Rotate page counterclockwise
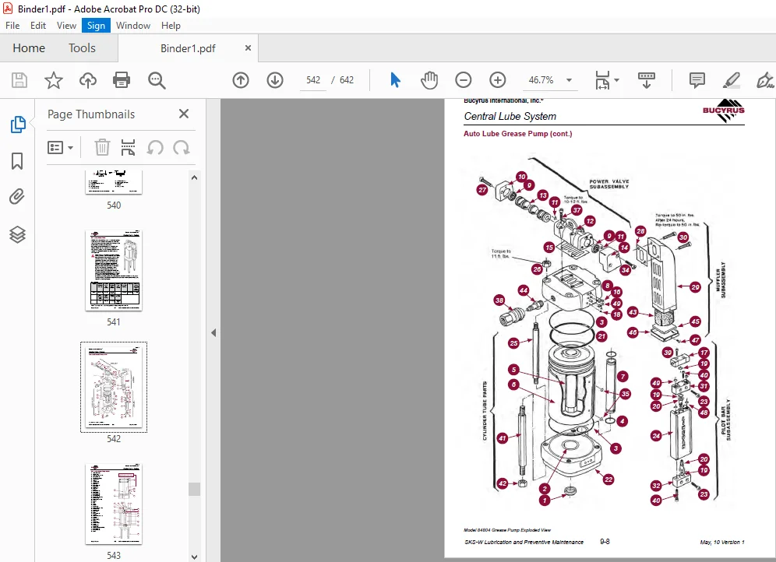The image size is (776, 562). click(x=155, y=147)
